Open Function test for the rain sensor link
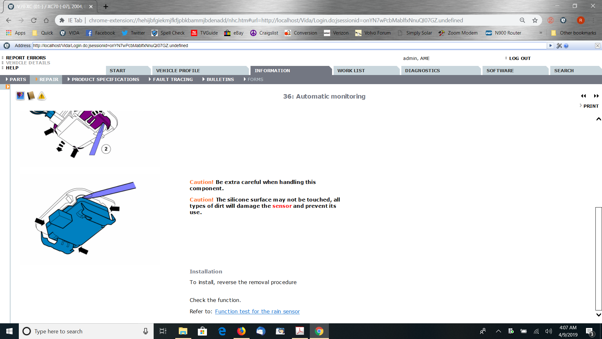The height and width of the screenshot is (339, 602). click(x=257, y=311)
